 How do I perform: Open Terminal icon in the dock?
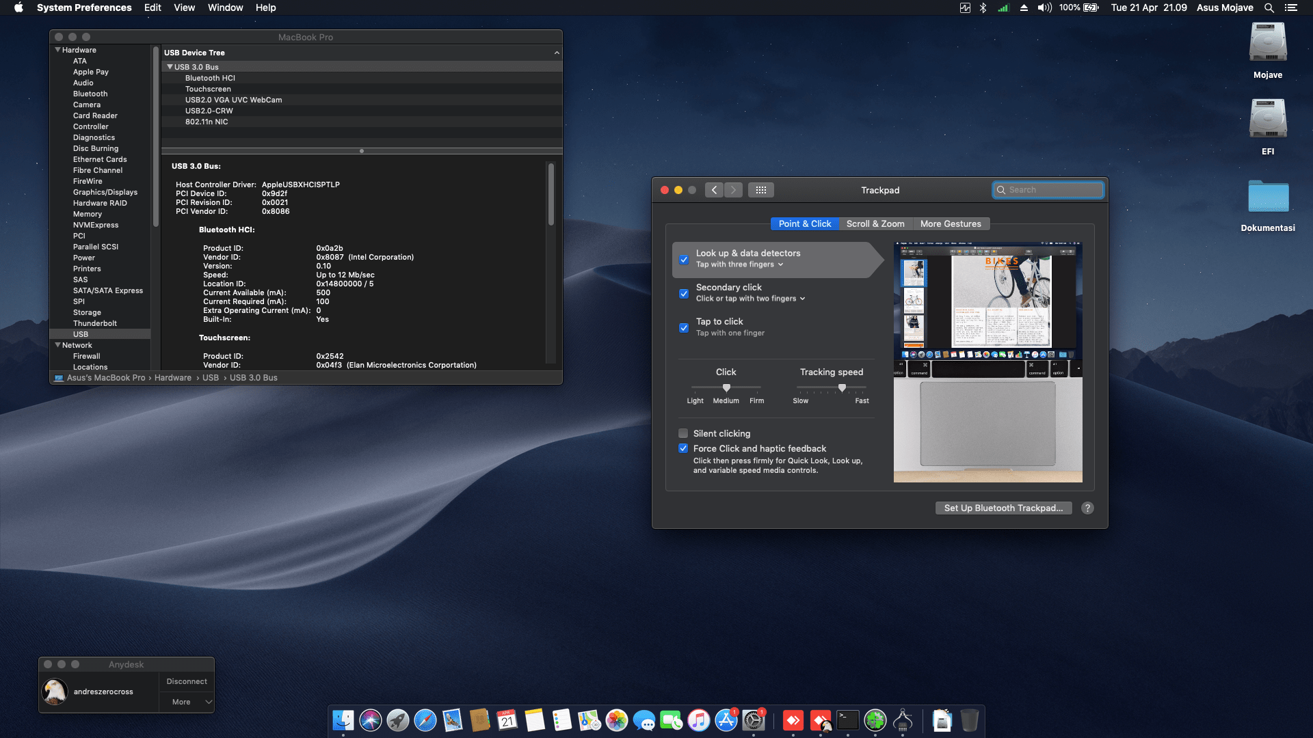tap(848, 720)
